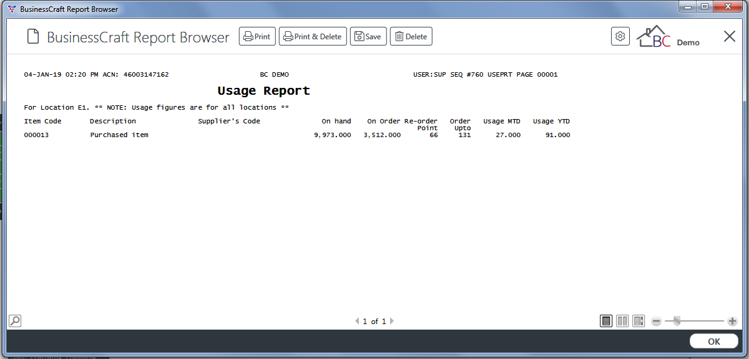Open settings via the gear icon
749x359 pixels.
[620, 36]
